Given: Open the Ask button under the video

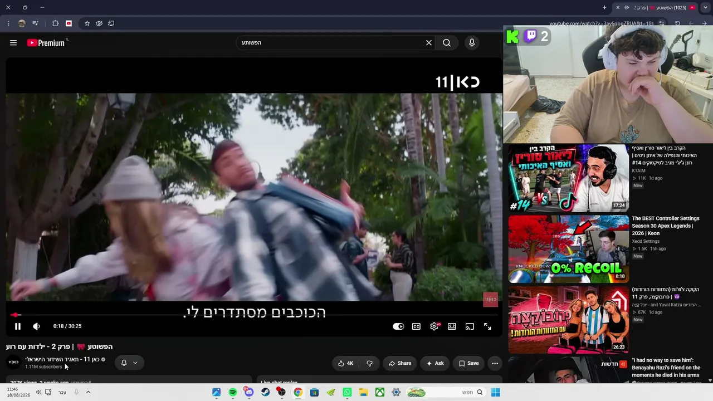Looking at the screenshot, I should click(435, 363).
